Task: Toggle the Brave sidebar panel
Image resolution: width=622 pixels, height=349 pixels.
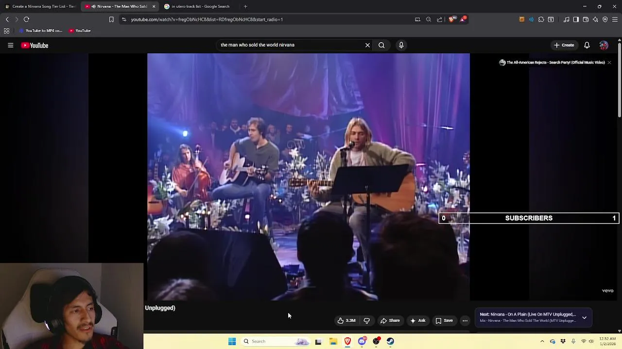Action: click(576, 19)
